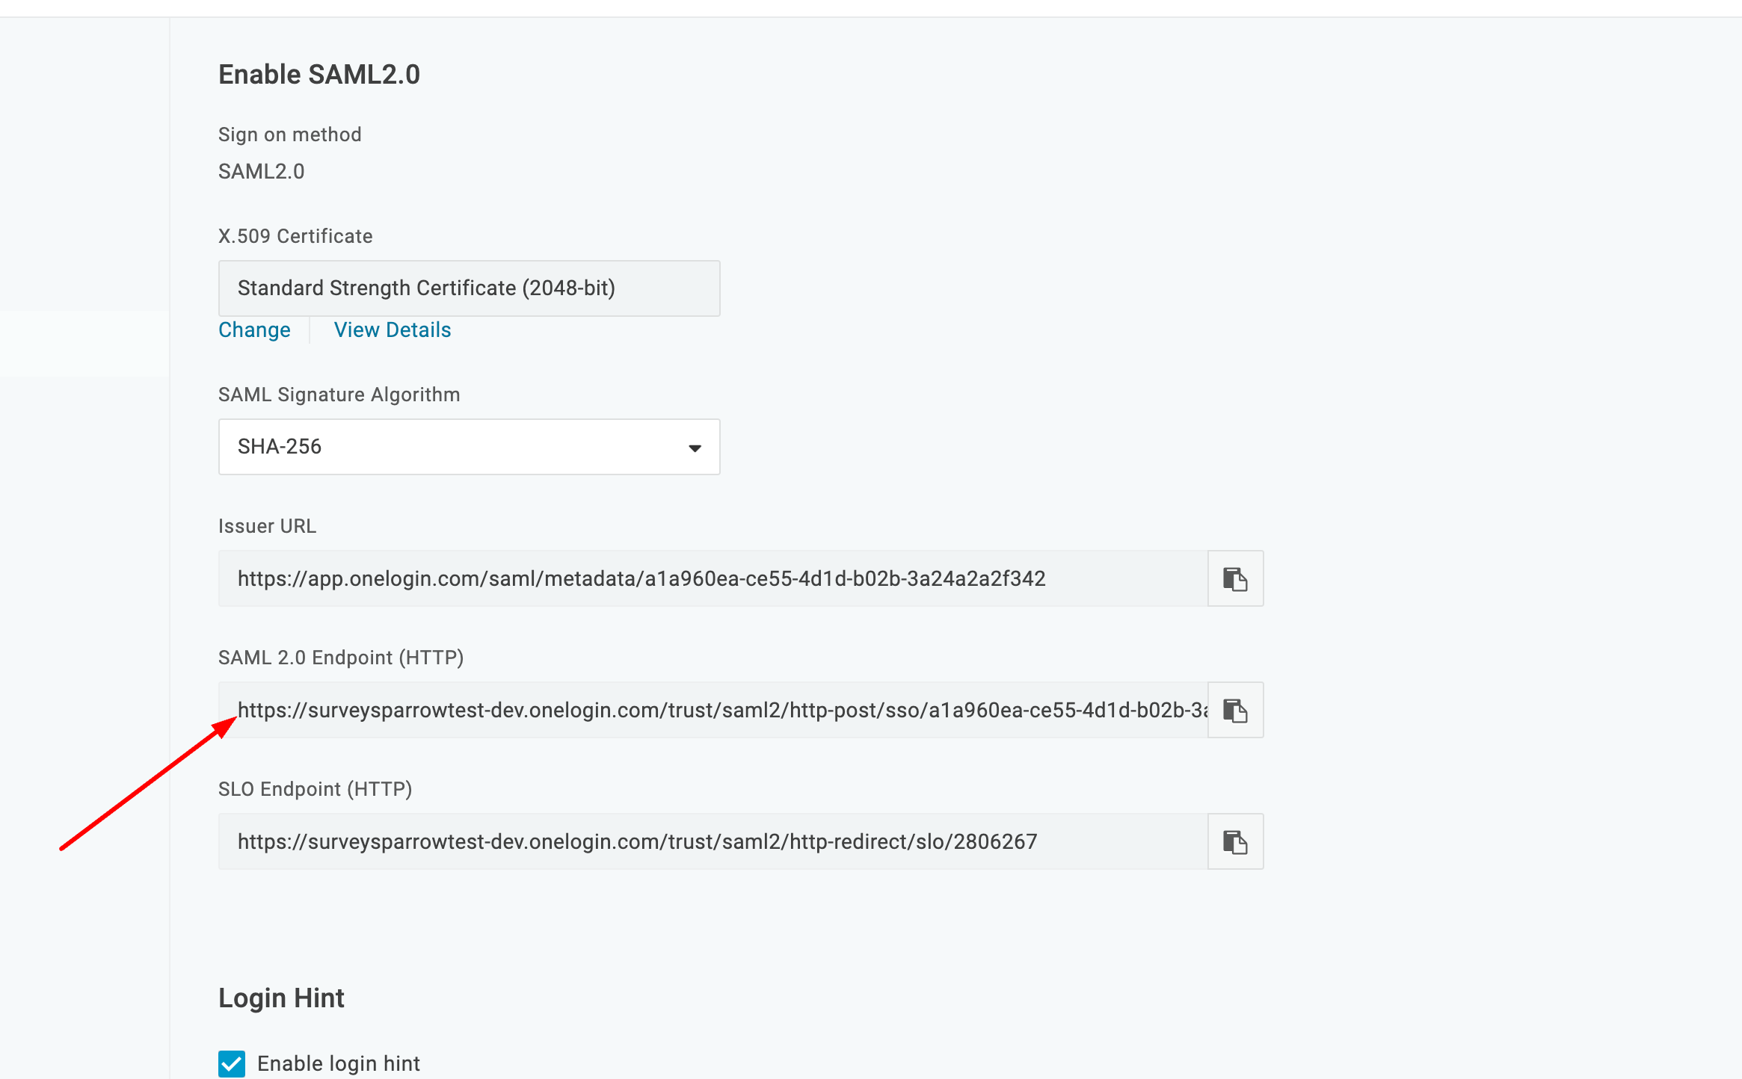Copy the SLO Endpoint URL
1742x1079 pixels.
point(1235,842)
